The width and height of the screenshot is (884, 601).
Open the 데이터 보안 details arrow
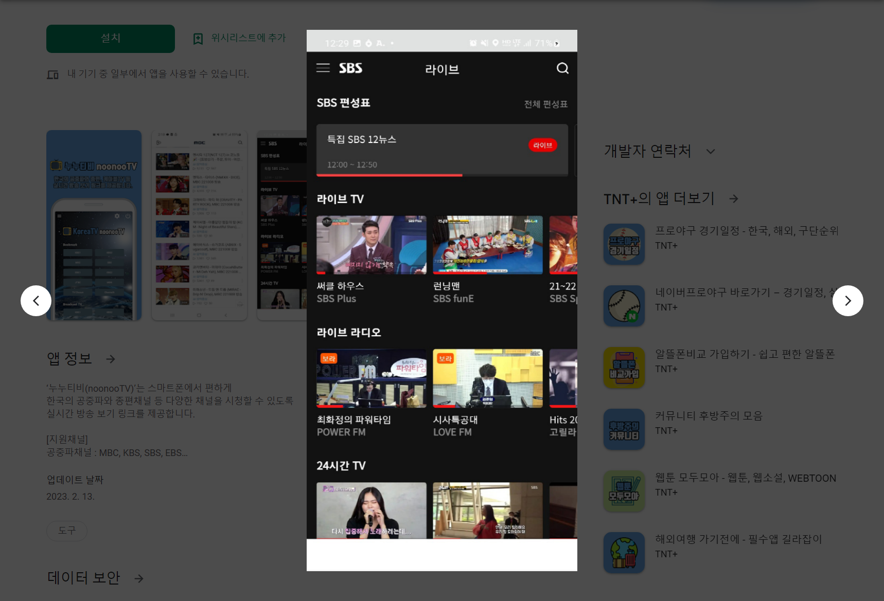[138, 578]
